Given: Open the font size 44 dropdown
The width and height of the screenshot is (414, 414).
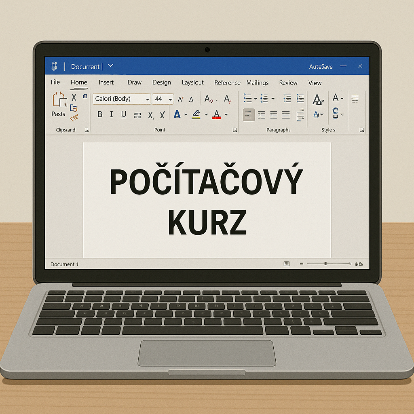Looking at the screenshot, I should pyautogui.click(x=171, y=99).
